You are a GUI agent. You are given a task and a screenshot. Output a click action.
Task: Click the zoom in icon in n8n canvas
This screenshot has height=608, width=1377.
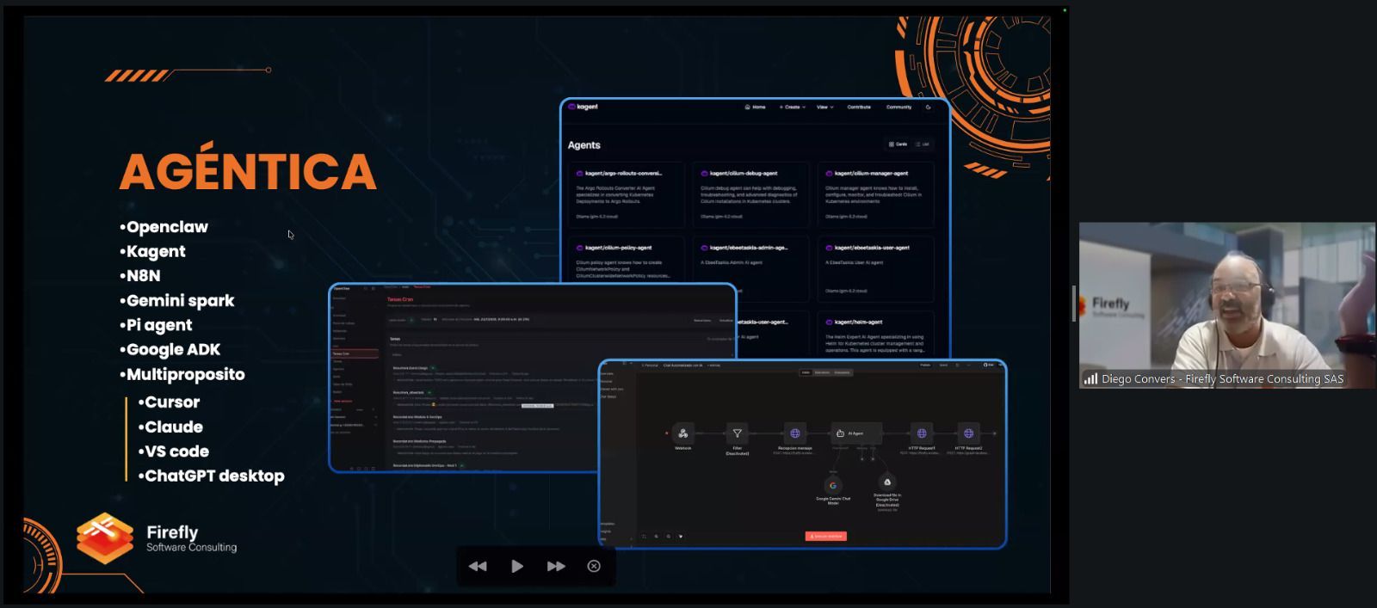(656, 536)
